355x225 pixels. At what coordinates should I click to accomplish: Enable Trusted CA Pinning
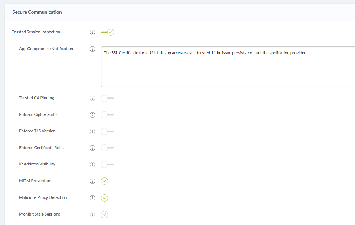click(107, 98)
